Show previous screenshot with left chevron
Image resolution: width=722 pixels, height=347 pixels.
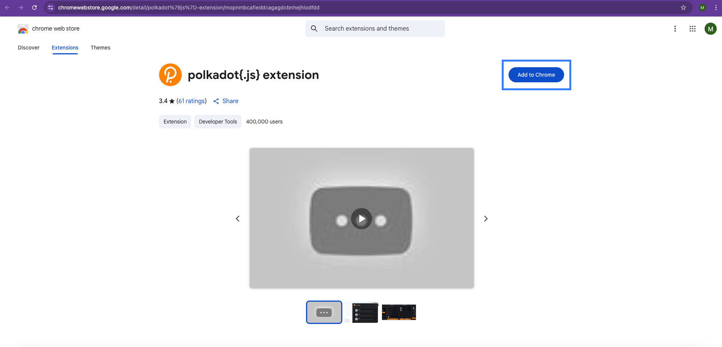point(238,219)
